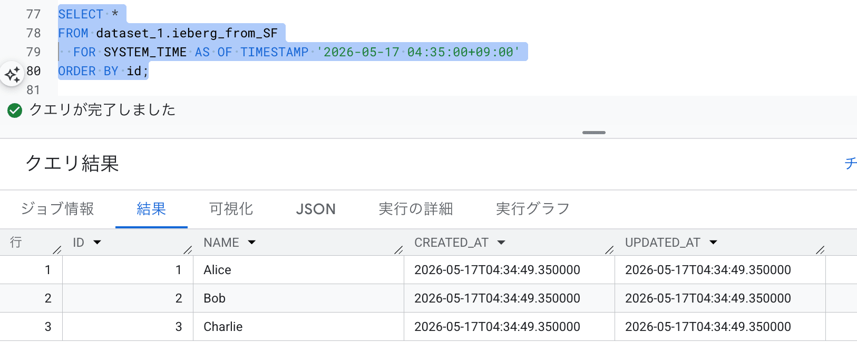Image resolution: width=857 pixels, height=362 pixels.
Task: Click the クエリが完了しました status message
Action: pos(102,110)
